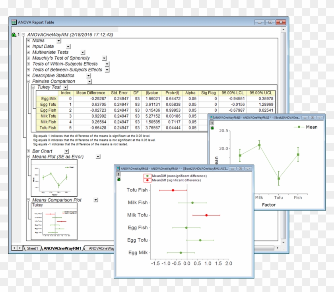Image resolution: width=334 pixels, height=292 pixels.
Task: Collapse the Pairwise Comparison branch
Action: click(x=27, y=81)
